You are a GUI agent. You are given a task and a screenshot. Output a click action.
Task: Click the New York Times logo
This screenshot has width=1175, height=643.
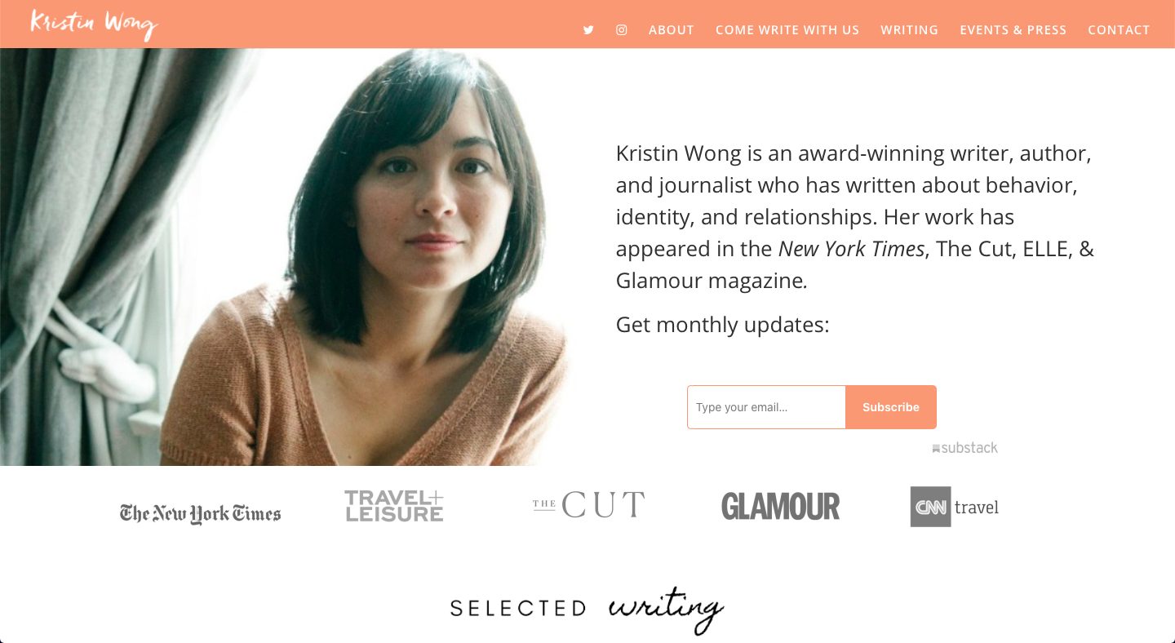(200, 513)
